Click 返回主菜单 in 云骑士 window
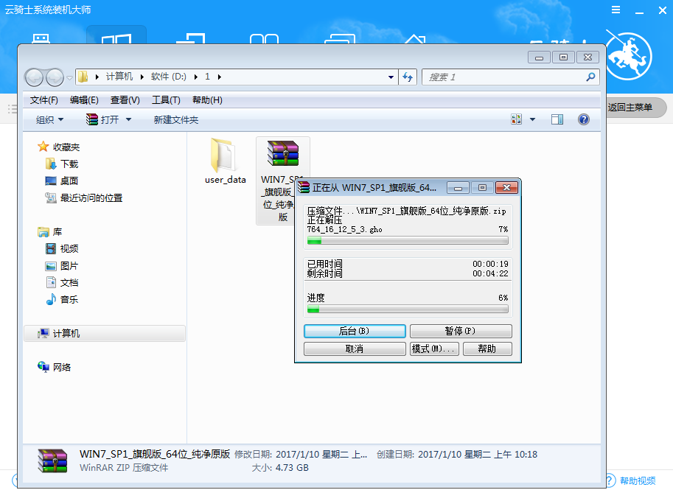This screenshot has width=673, height=490. pos(630,108)
